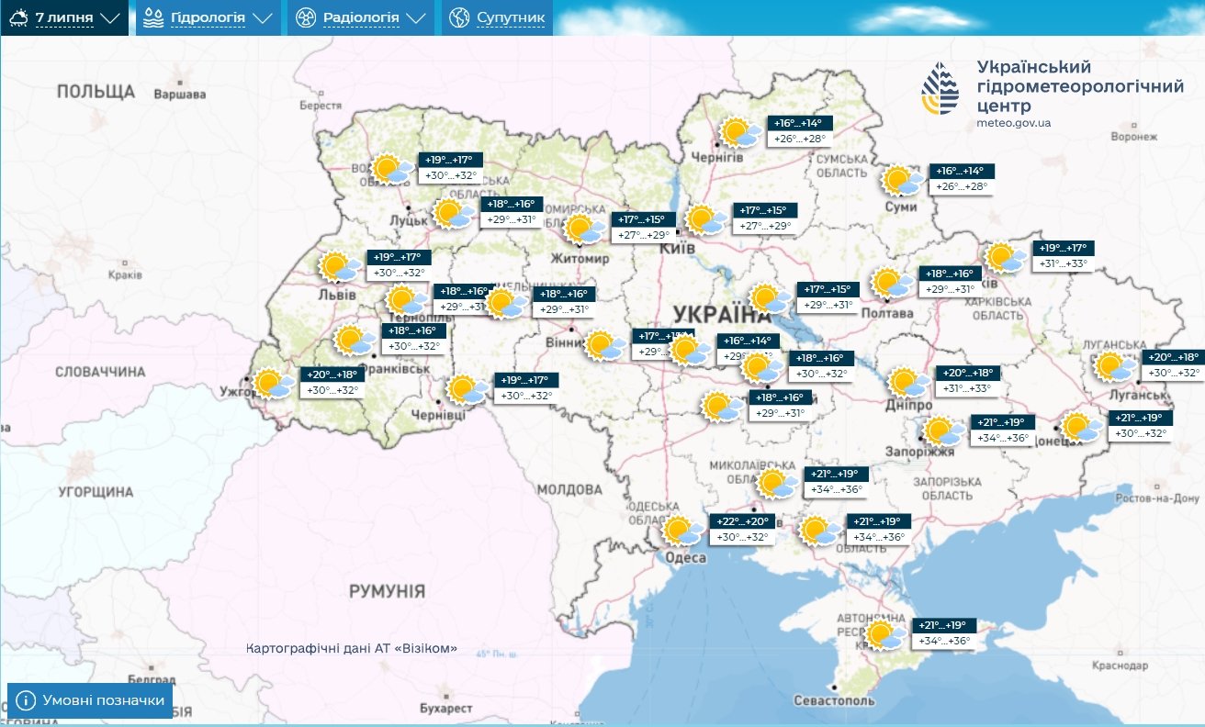1205x727 pixels.
Task: Click the weather icon in Харківська область
Action: click(1007, 259)
